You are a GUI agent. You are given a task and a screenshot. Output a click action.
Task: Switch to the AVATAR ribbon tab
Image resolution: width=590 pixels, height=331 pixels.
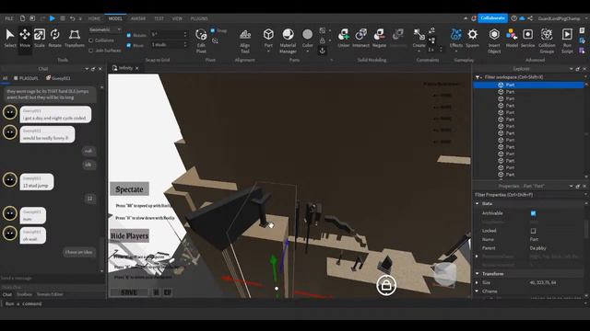(x=138, y=18)
